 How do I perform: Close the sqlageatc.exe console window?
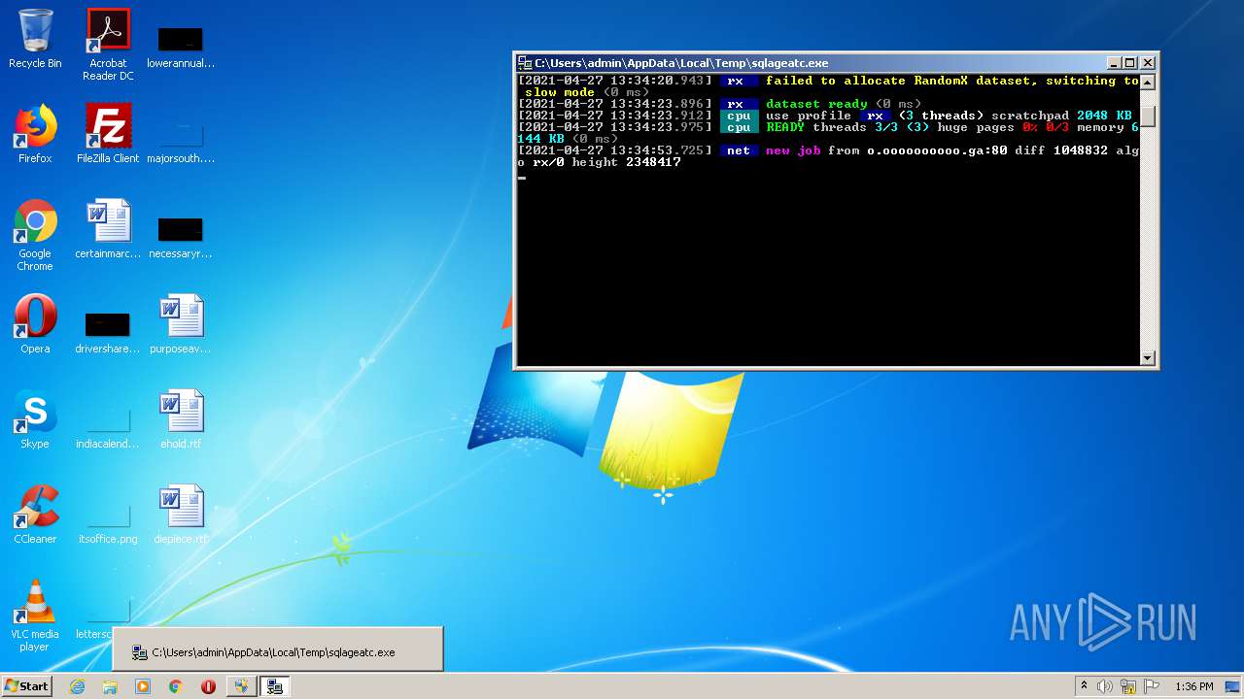point(1148,63)
